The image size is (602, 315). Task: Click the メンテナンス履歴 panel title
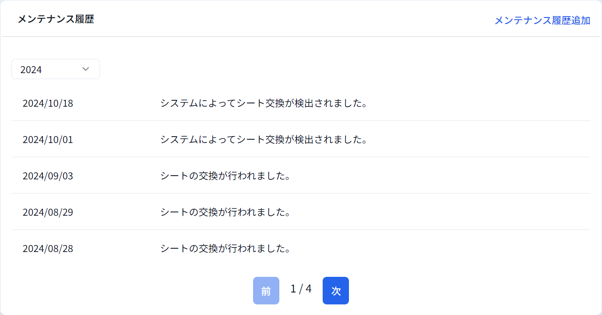pos(56,19)
